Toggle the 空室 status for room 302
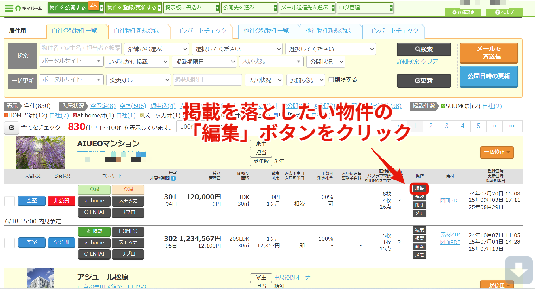 tap(32, 243)
